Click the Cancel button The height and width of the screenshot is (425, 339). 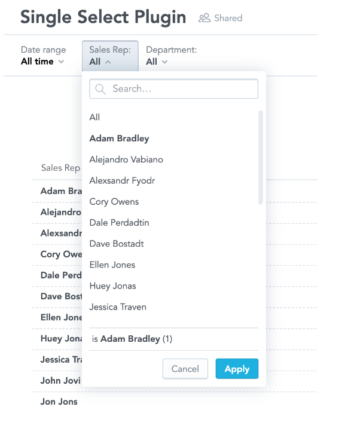point(185,369)
